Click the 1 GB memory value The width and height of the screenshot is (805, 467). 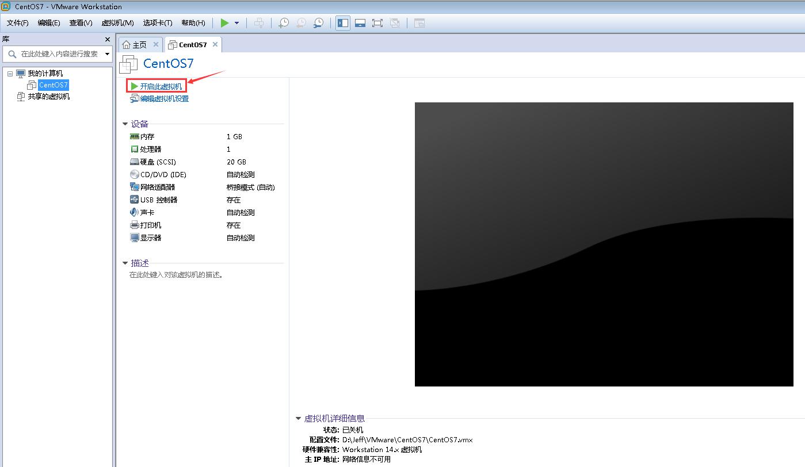click(234, 137)
